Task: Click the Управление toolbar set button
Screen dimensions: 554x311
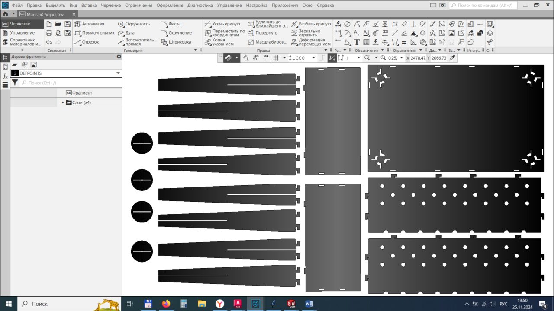Action: pos(22,33)
